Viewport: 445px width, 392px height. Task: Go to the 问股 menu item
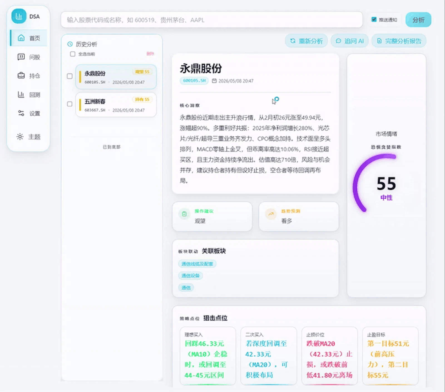point(29,57)
